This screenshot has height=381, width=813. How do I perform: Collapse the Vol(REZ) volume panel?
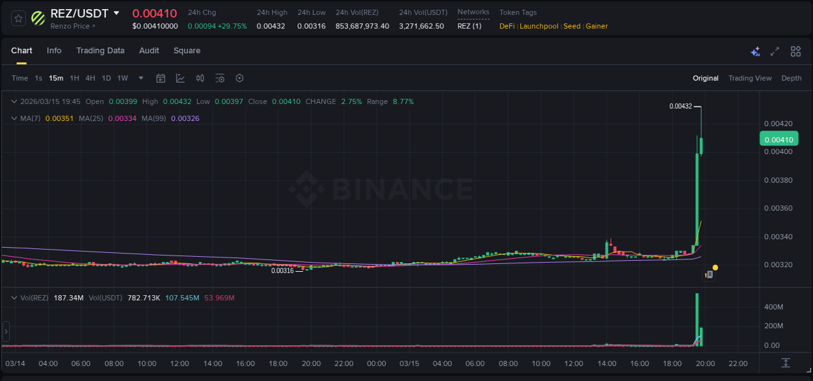coord(14,297)
